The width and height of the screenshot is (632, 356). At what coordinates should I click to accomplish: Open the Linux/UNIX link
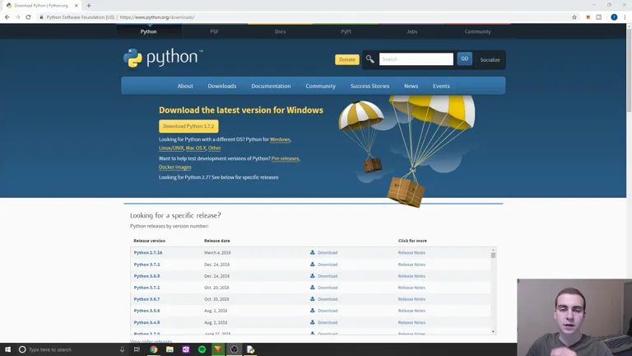(x=171, y=148)
